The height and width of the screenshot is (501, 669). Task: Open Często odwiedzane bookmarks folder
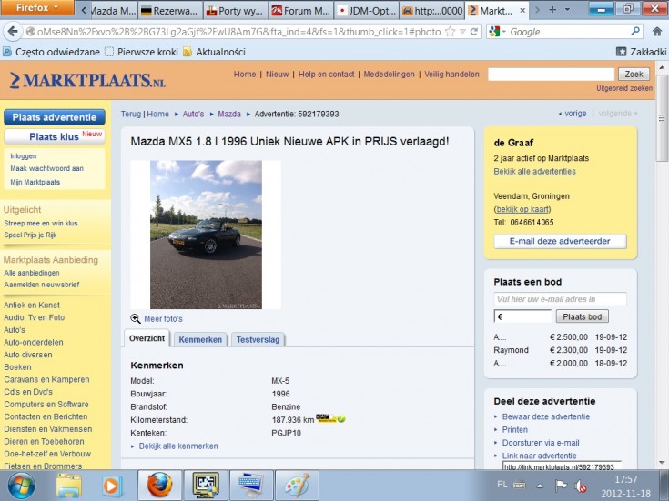pyautogui.click(x=51, y=52)
